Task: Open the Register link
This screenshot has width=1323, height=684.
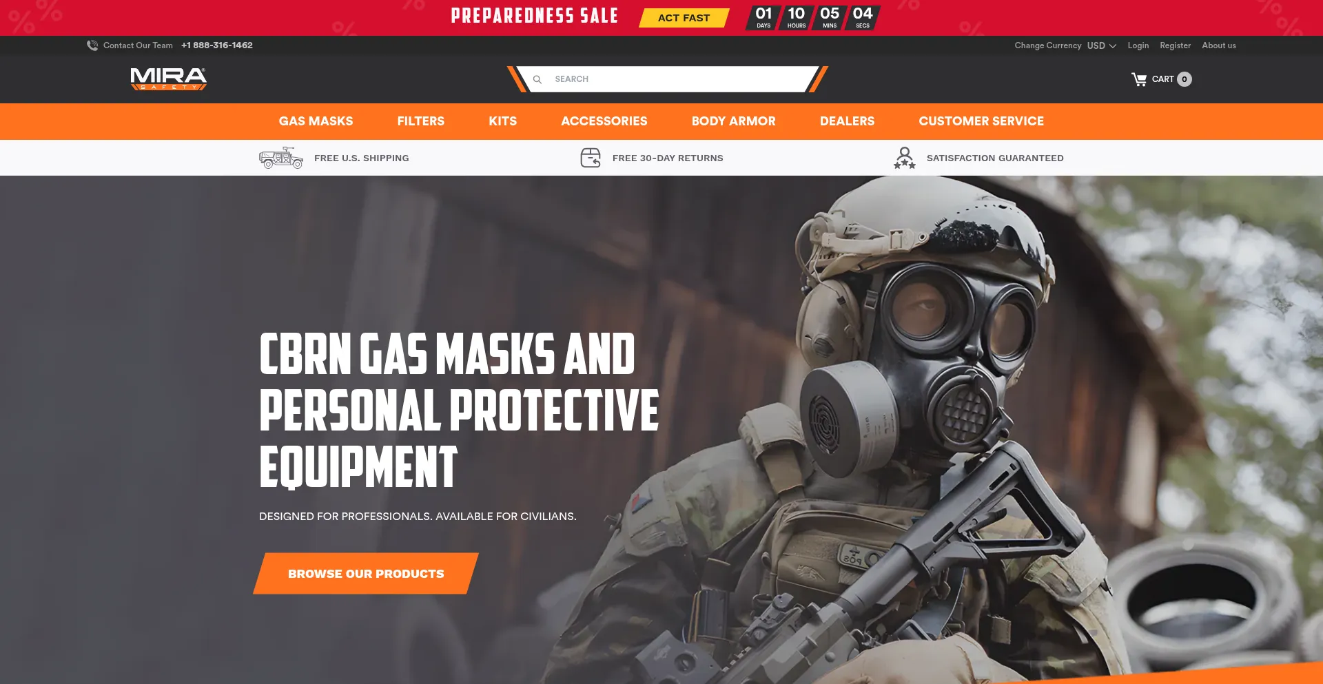Action: (1175, 45)
